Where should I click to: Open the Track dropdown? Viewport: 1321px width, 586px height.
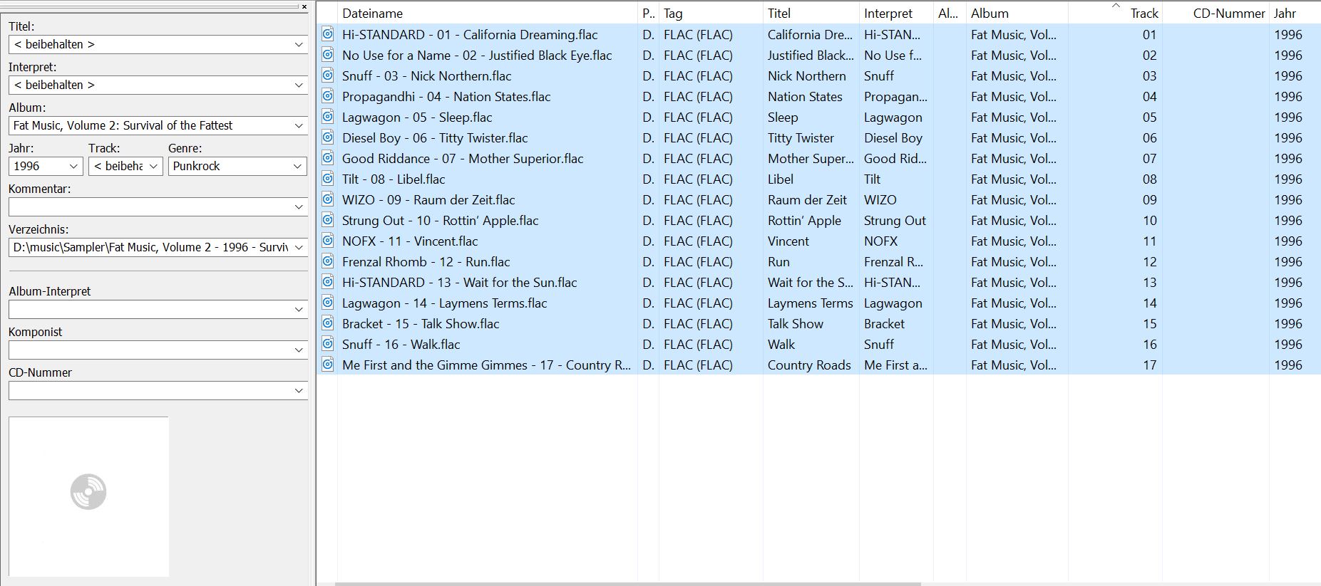pos(153,166)
